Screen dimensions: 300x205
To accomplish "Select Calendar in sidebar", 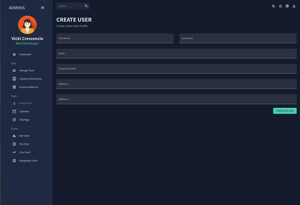I will coord(24,112).
